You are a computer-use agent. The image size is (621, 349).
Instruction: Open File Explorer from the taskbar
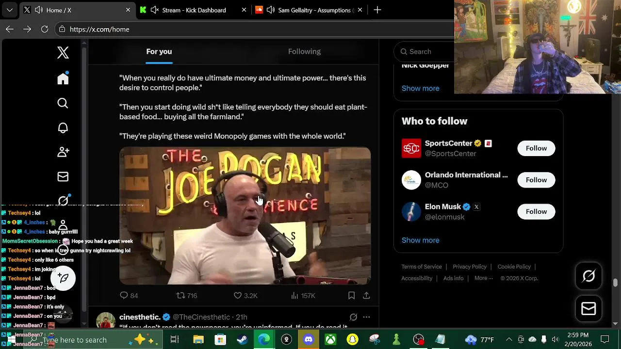click(x=198, y=339)
